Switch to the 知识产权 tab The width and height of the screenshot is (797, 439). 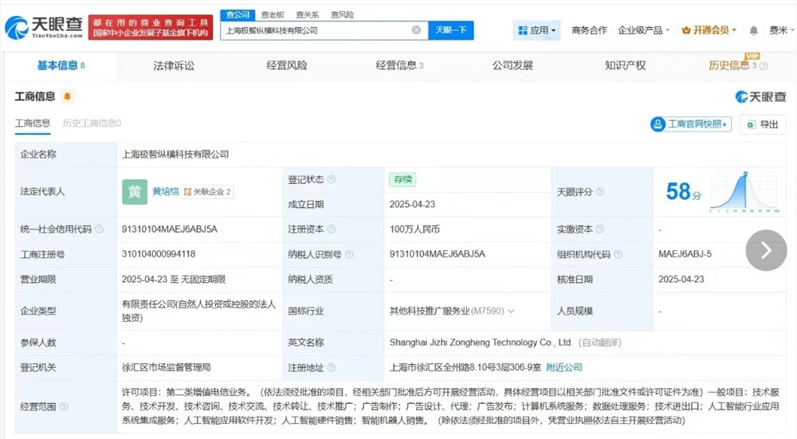(x=625, y=65)
